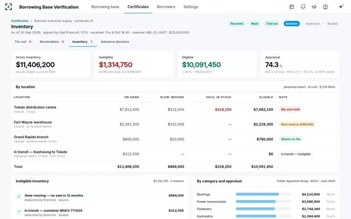This screenshot has height=219, width=351.
Task: Click the Bearings appraisal bar
Action: [x=263, y=194]
